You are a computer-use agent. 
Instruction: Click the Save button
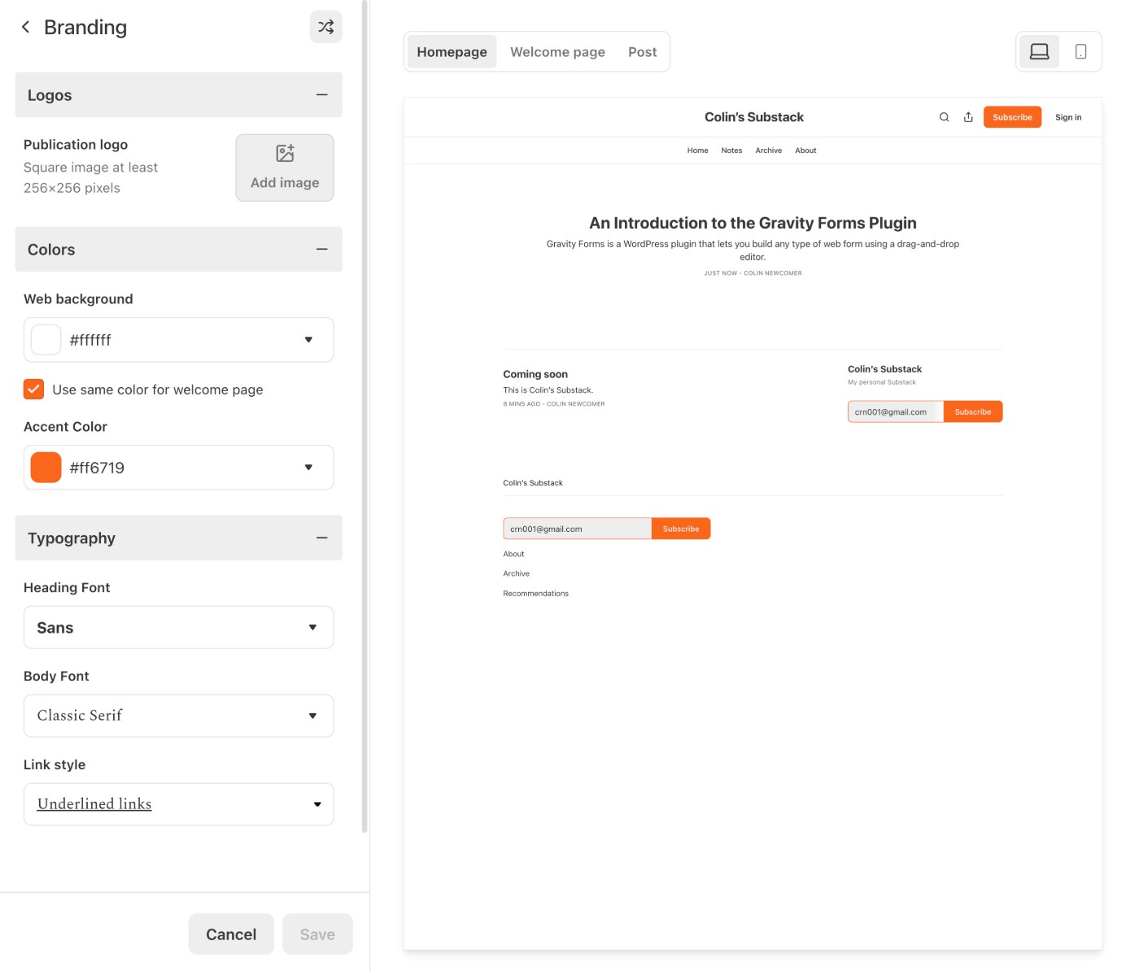pos(317,934)
